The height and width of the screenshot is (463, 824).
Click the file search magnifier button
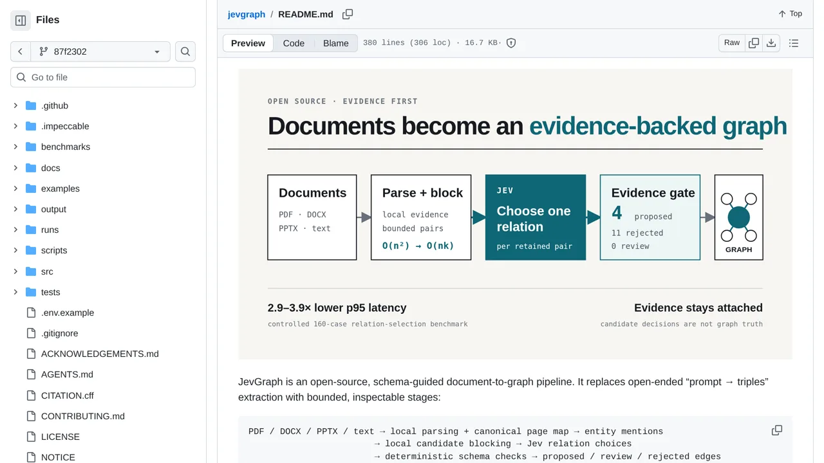[185, 51]
